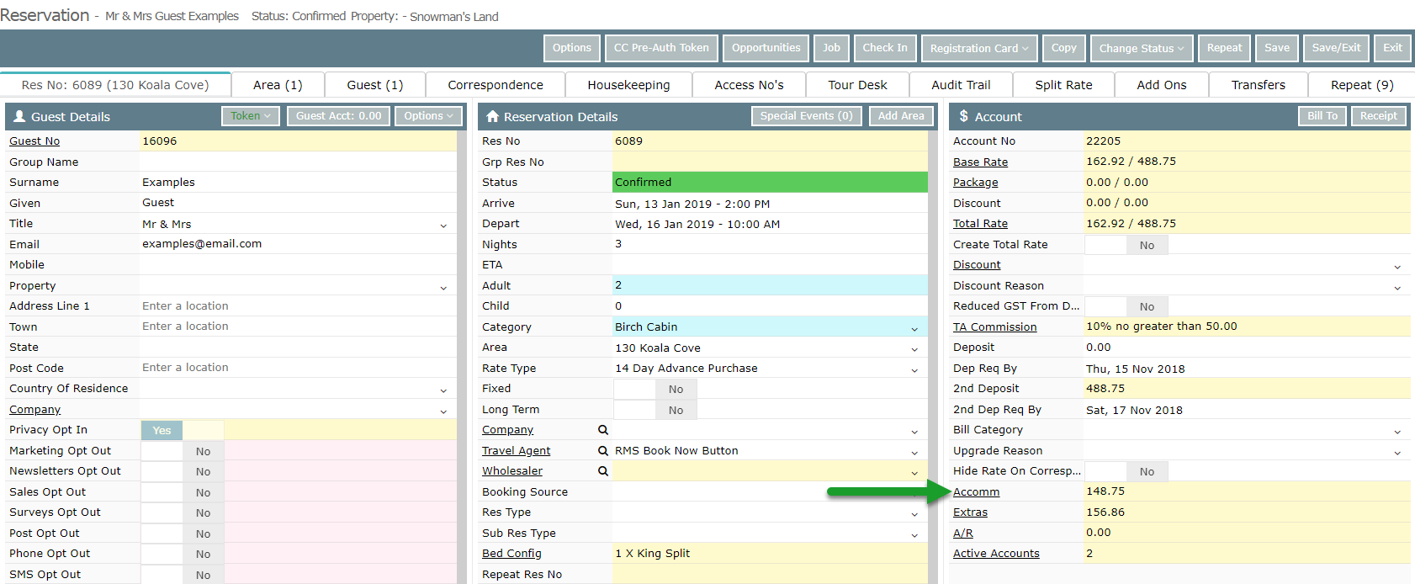Open the Discount Reason dropdown

tap(1397, 287)
